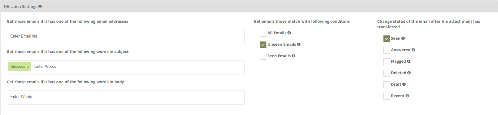
Task: Check the Answered status checkbox
Action: tap(387, 50)
